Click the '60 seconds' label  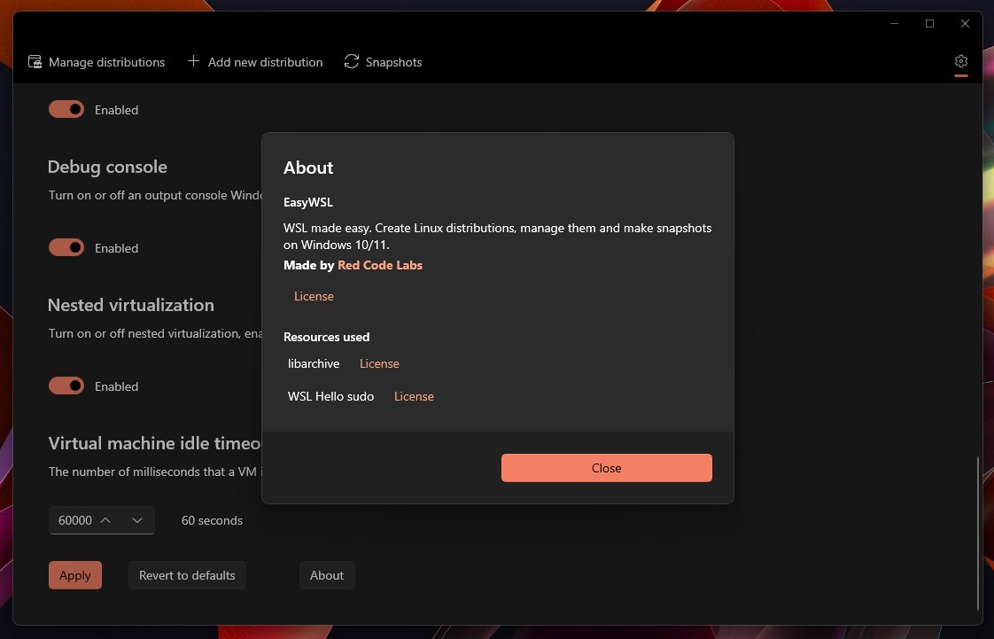212,520
